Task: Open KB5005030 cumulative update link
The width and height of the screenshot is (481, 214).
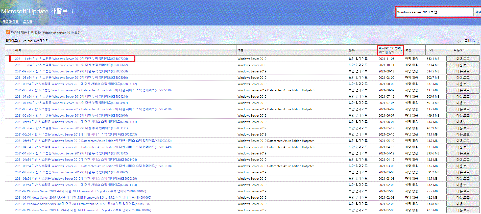Action: (71, 77)
